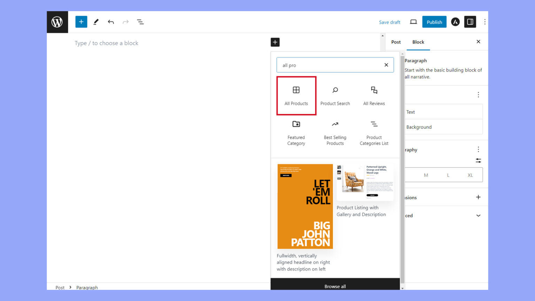Click the WordPress logo
The image size is (535, 301).
(57, 22)
